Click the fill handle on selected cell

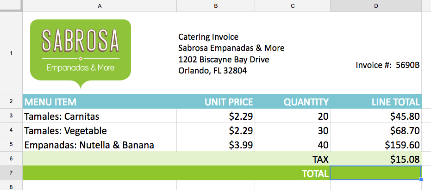(x=421, y=179)
